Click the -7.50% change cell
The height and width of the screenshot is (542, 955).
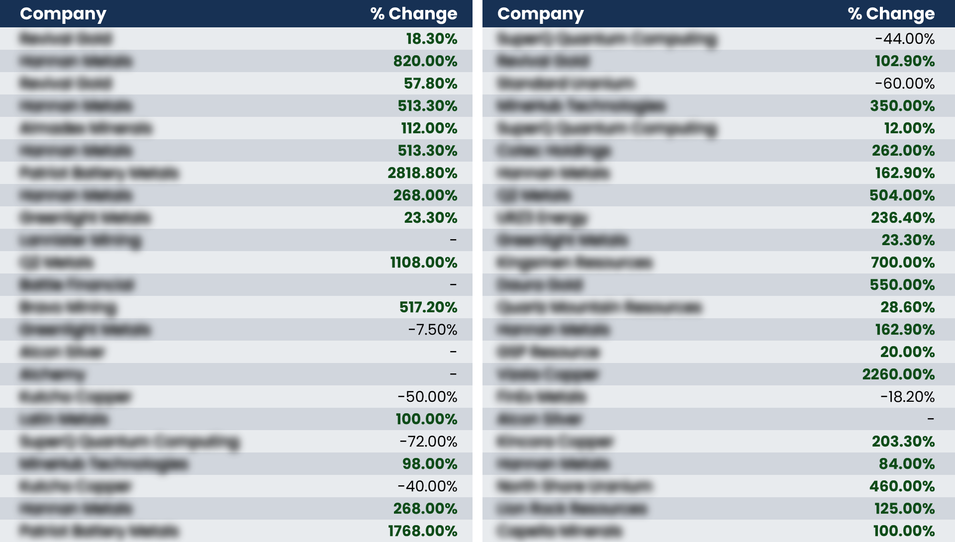(x=432, y=330)
